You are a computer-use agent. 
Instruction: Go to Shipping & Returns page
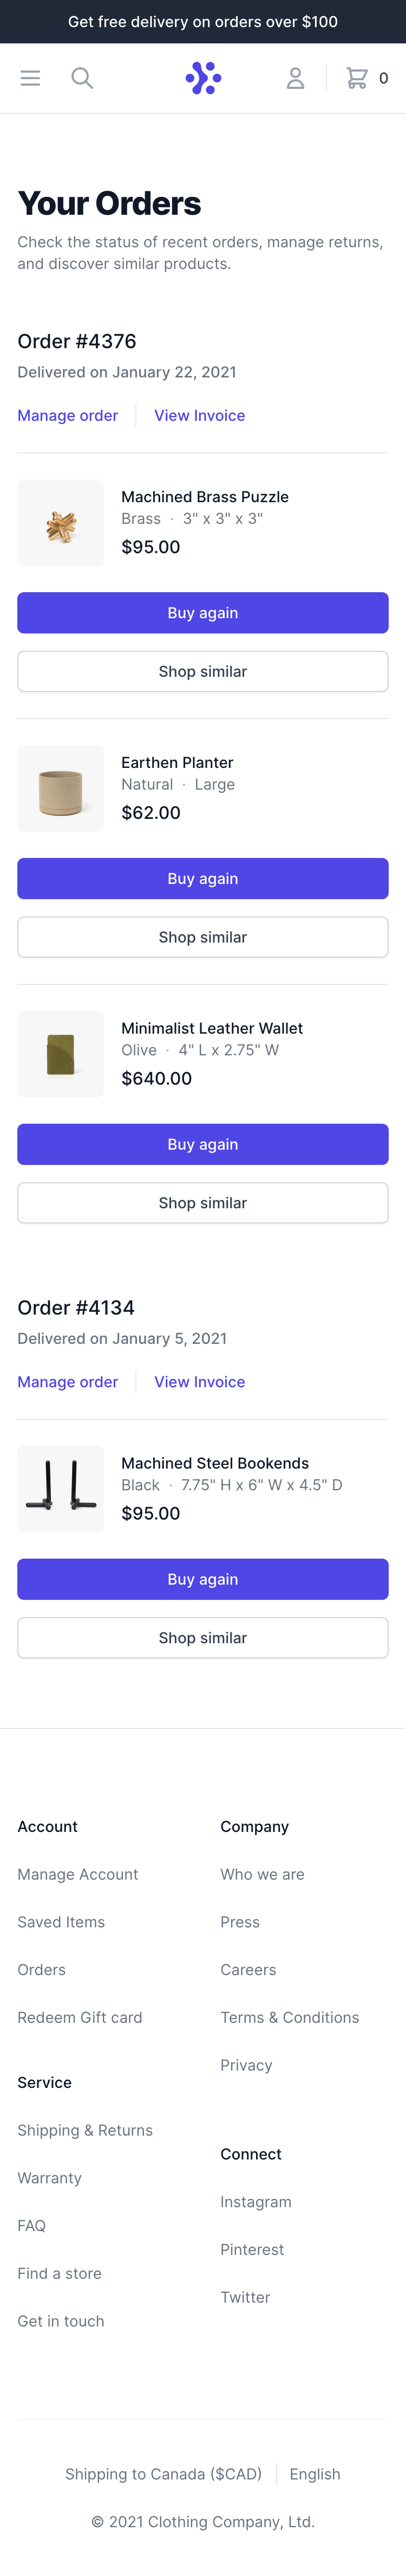85,2130
